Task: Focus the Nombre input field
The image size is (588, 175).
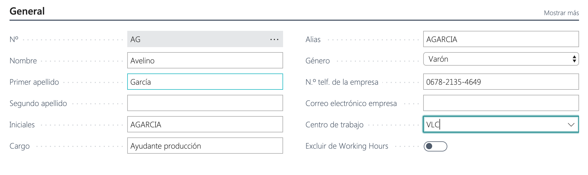Action: tap(205, 61)
